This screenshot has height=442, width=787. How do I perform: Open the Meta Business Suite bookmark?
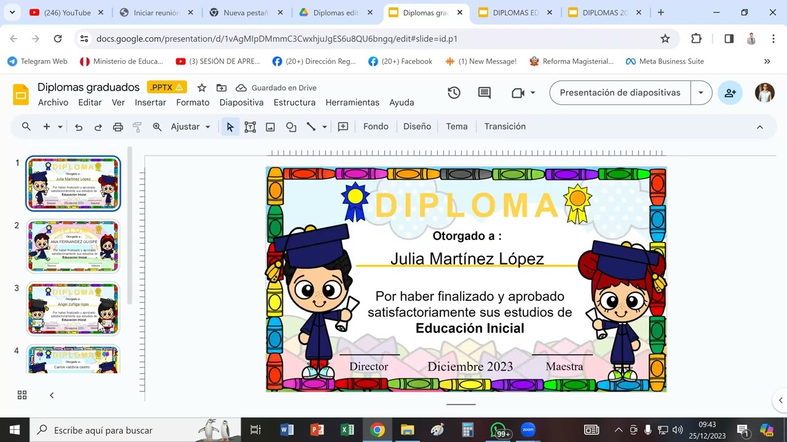click(665, 61)
